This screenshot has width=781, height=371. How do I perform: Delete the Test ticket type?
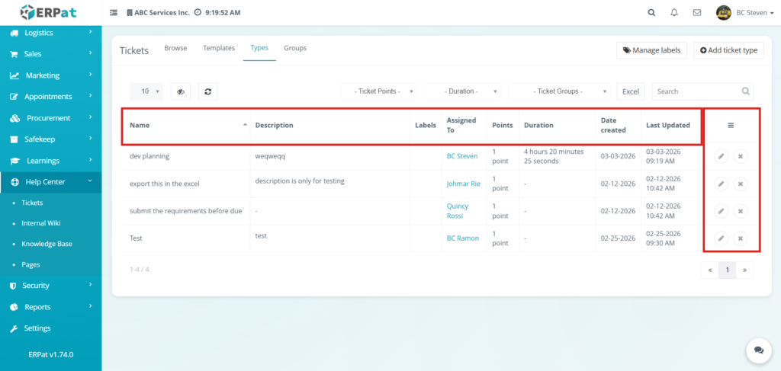click(x=740, y=238)
